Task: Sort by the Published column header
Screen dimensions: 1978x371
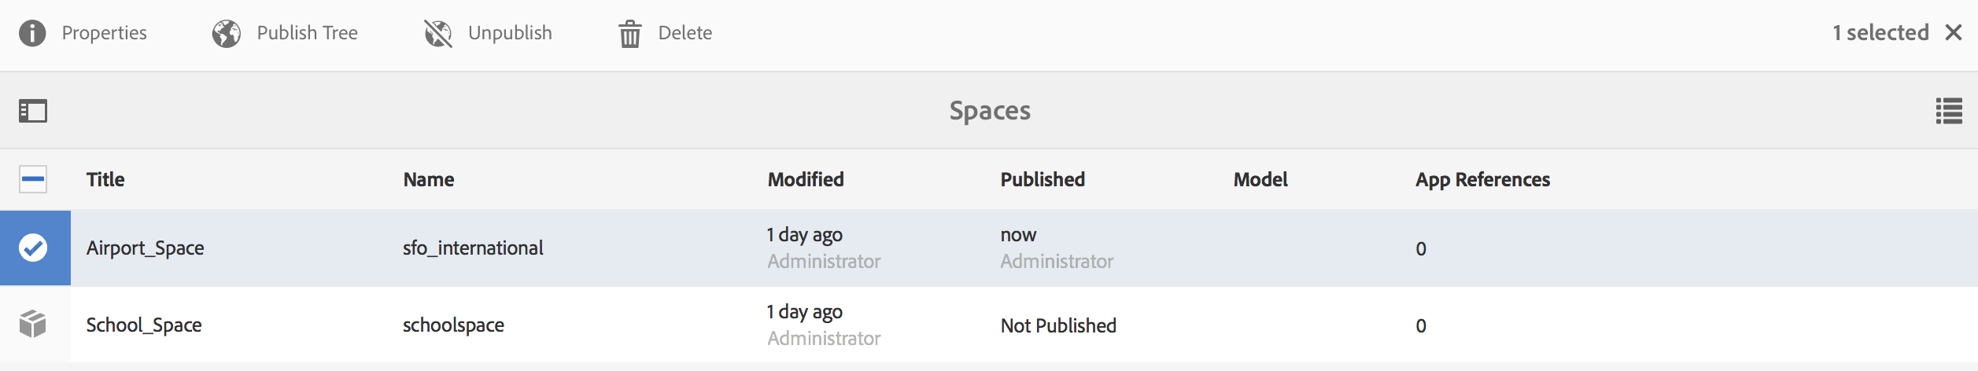Action: click(1043, 179)
